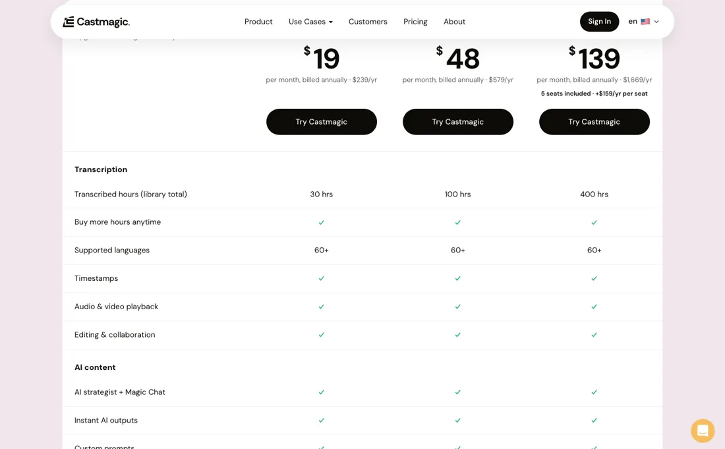Screen dimensions: 725x449
Task: Click AI strategist checkmark, $48 plan
Action: click(x=458, y=392)
